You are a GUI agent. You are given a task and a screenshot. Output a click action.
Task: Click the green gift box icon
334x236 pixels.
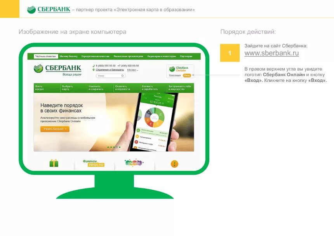pyautogui.click(x=54, y=163)
